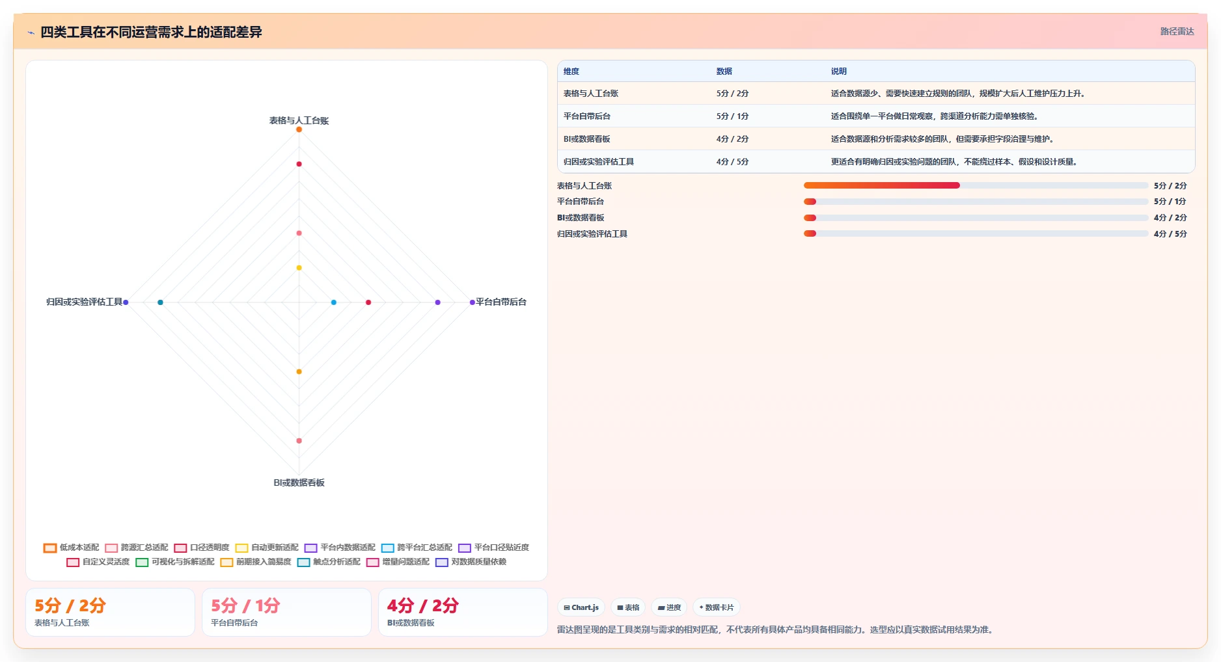Click the 数据卡片 chip

717,607
